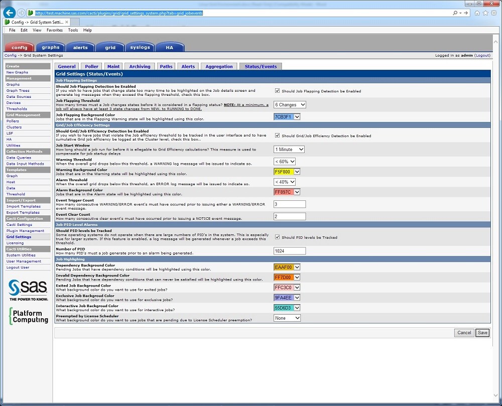The image size is (502, 406).
Task: Click the Number of PID input field
Action: click(289, 250)
